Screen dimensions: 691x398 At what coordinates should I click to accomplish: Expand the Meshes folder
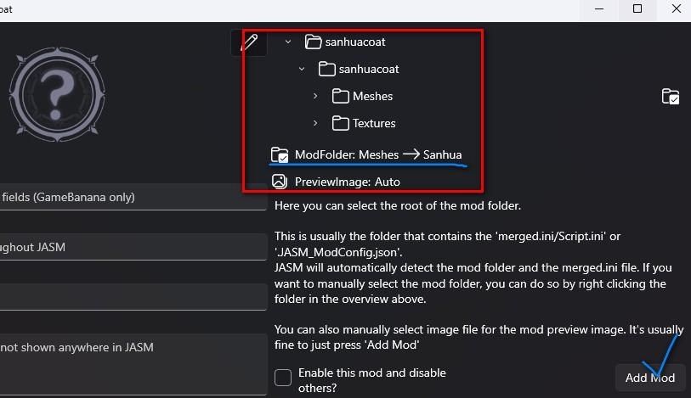pos(315,96)
